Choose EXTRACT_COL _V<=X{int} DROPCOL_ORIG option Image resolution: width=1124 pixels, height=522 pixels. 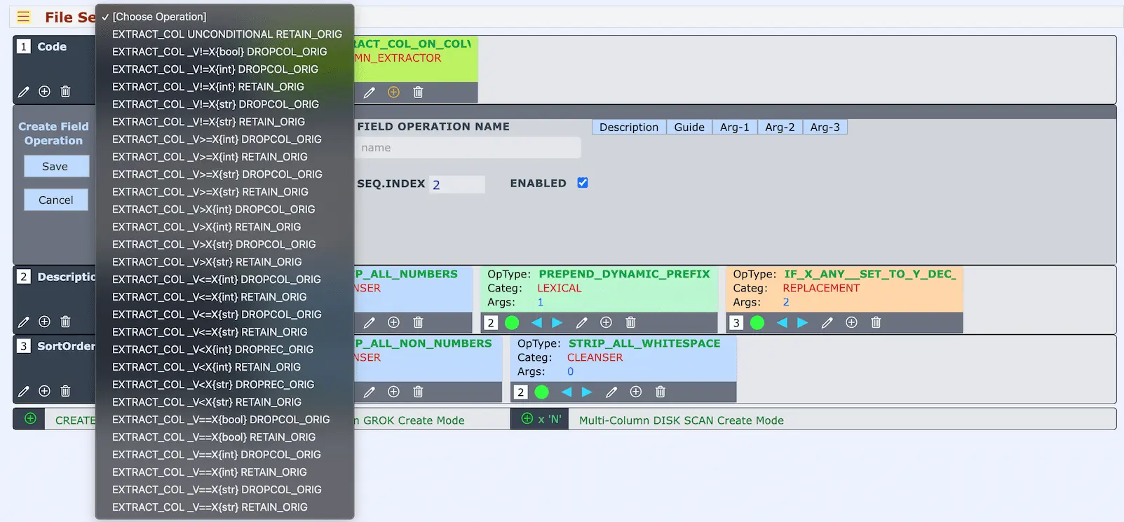pos(224,279)
